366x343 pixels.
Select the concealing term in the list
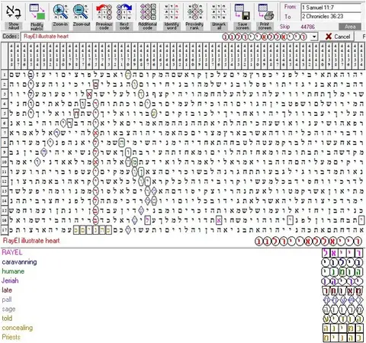18,328
